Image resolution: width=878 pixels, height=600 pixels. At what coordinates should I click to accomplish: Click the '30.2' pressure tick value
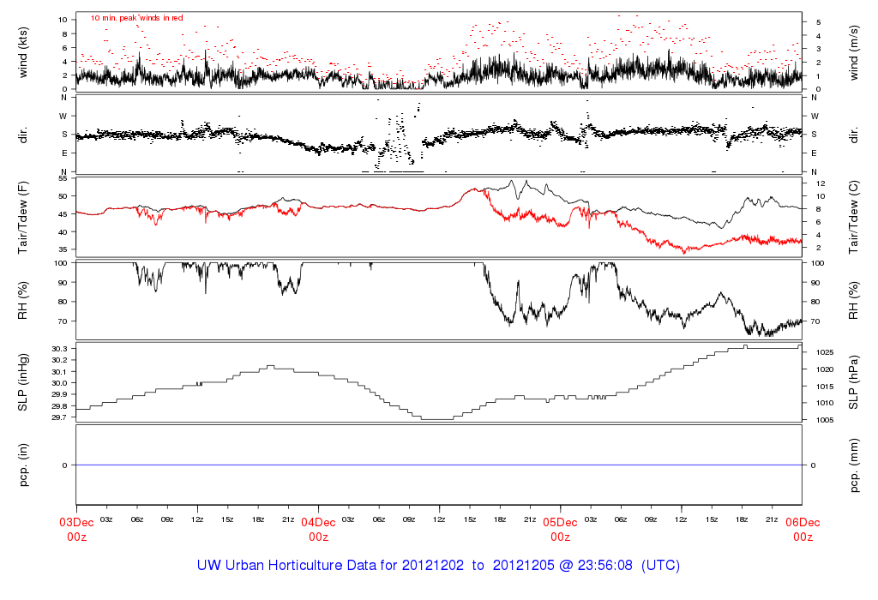(x=59, y=360)
